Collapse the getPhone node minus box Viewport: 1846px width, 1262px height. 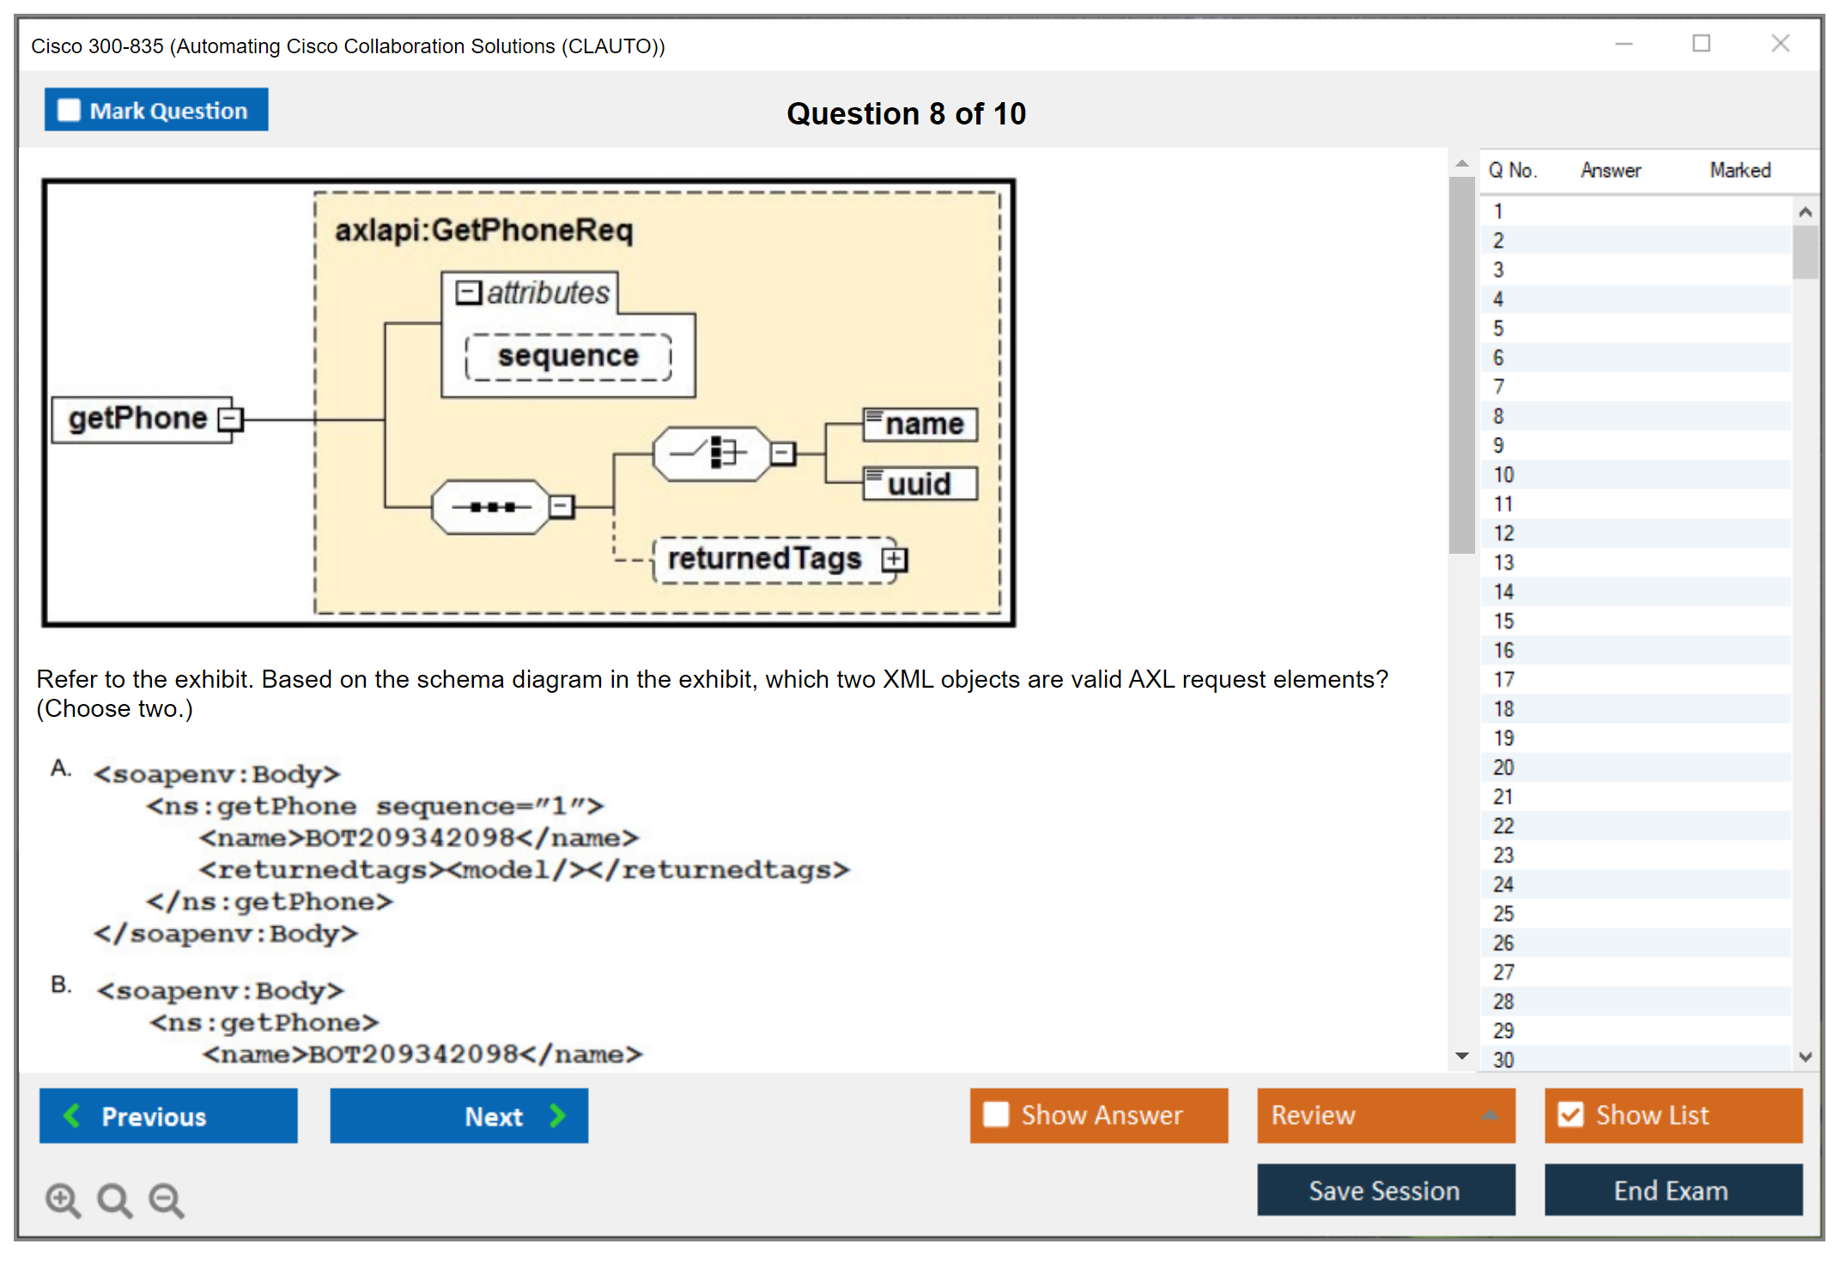tap(230, 419)
